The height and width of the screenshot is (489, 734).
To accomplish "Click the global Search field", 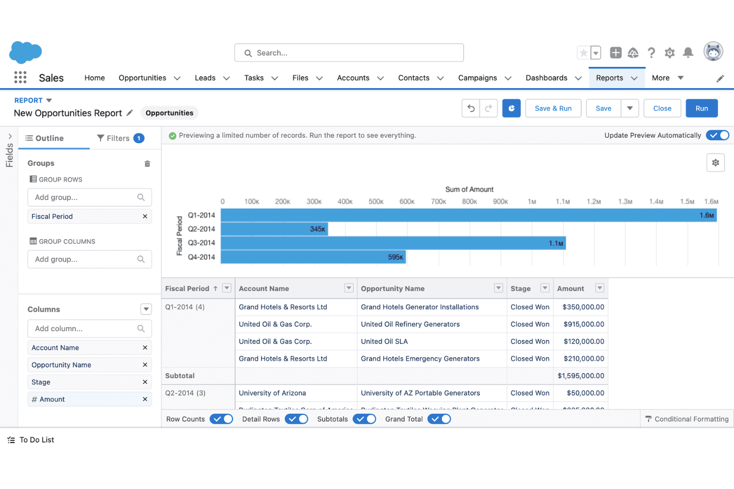I will pos(349,53).
